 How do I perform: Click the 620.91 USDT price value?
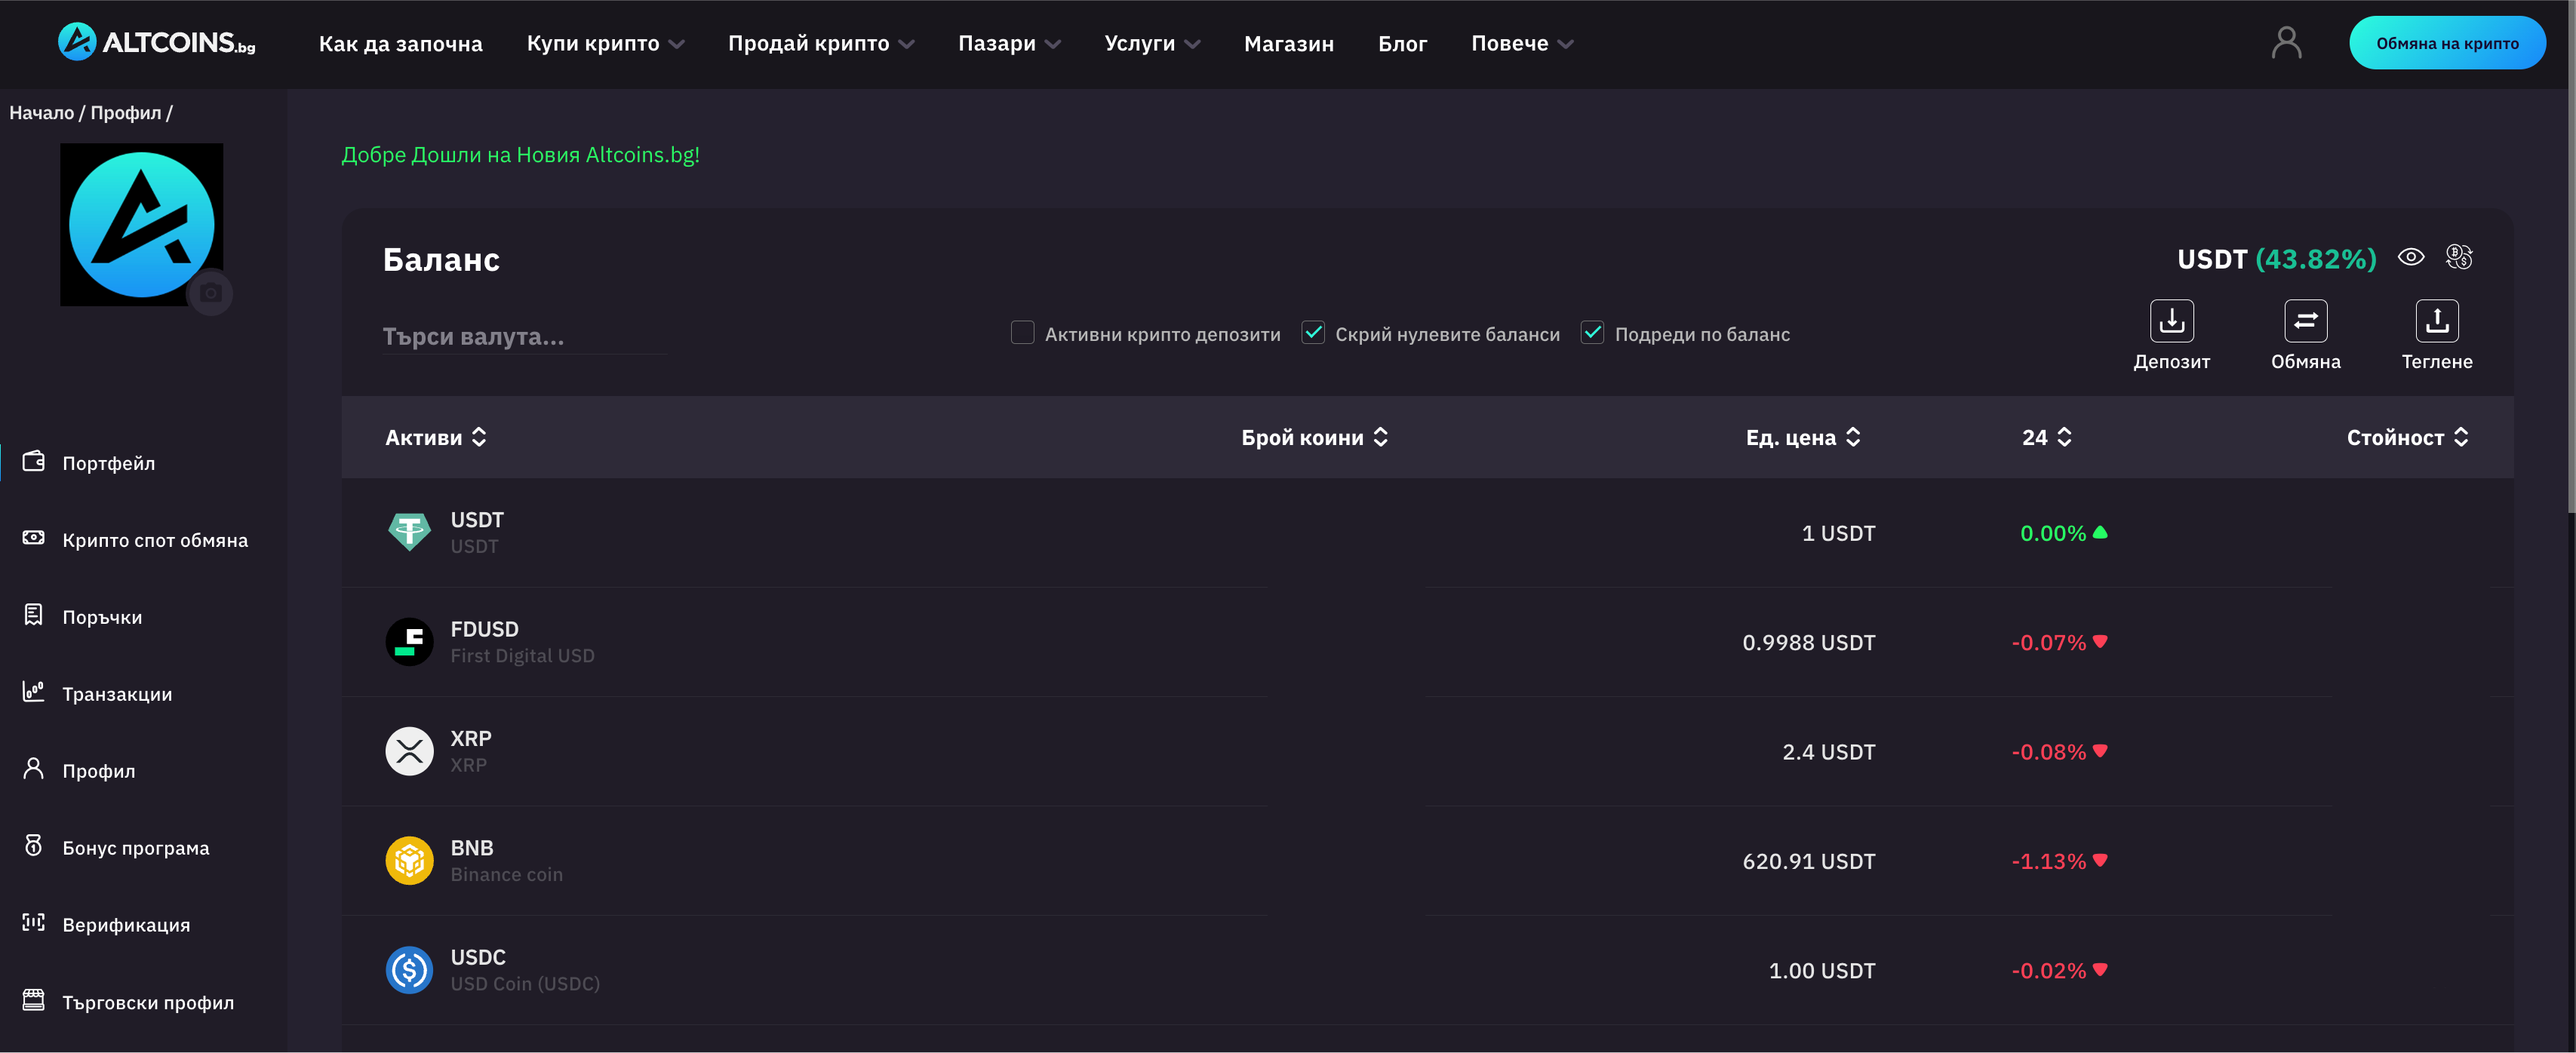[x=1808, y=862]
